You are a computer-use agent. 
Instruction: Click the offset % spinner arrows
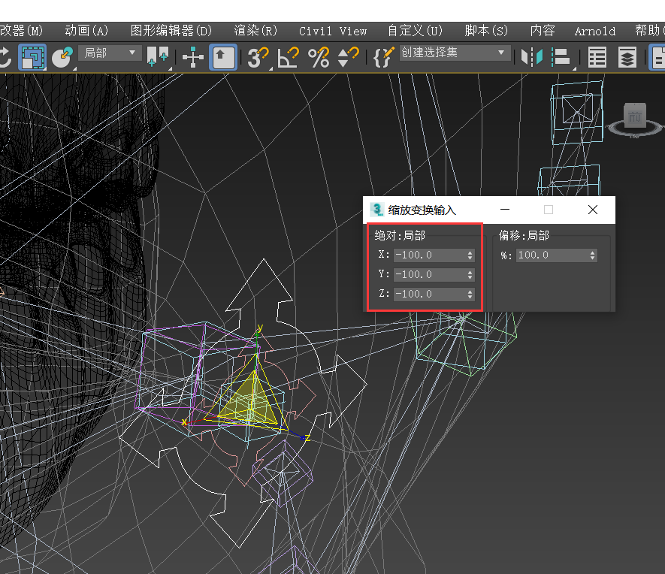point(593,255)
